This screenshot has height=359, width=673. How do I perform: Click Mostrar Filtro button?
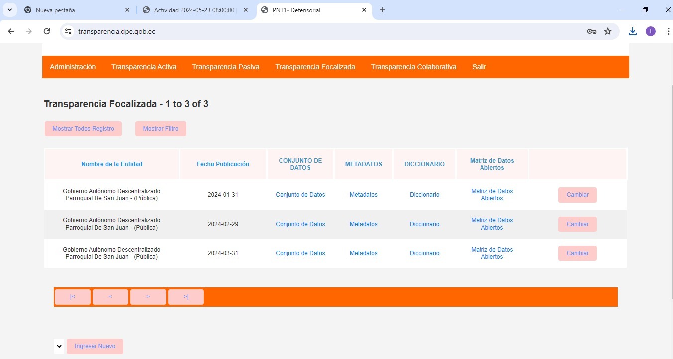[x=160, y=129]
